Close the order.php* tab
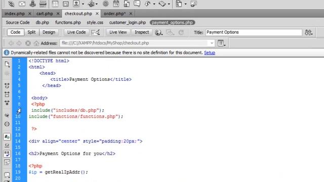Screen dimensions: 324x182 click(131, 14)
